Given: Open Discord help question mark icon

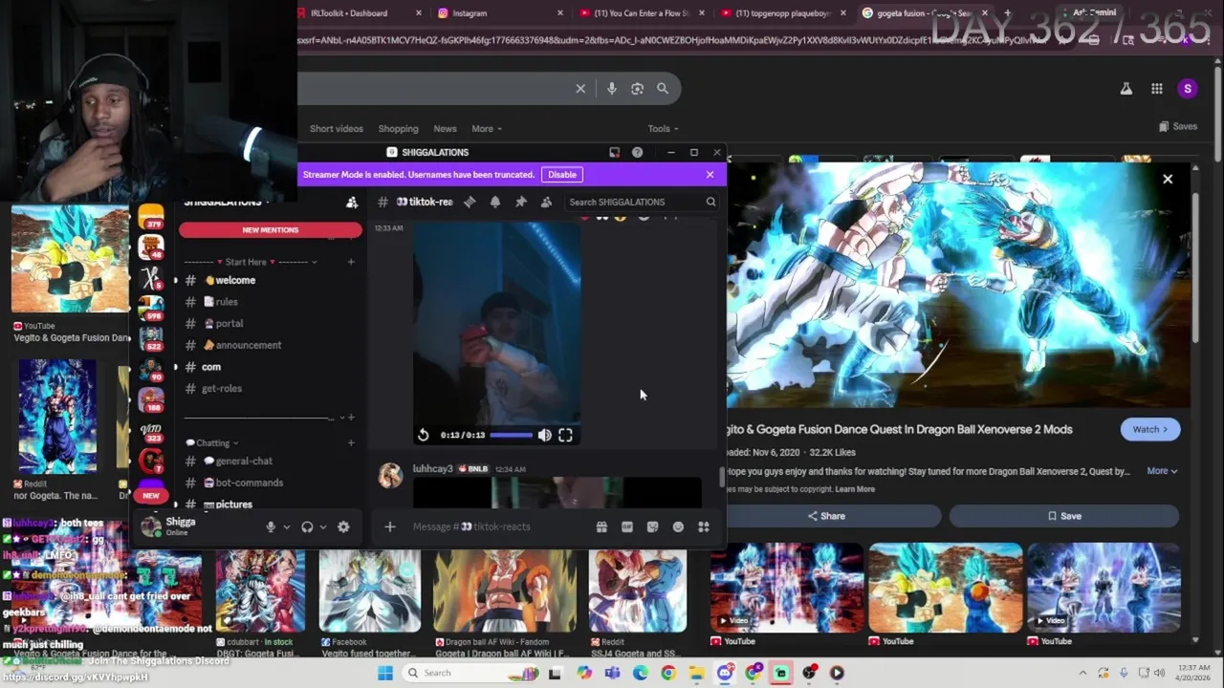Looking at the screenshot, I should (637, 152).
